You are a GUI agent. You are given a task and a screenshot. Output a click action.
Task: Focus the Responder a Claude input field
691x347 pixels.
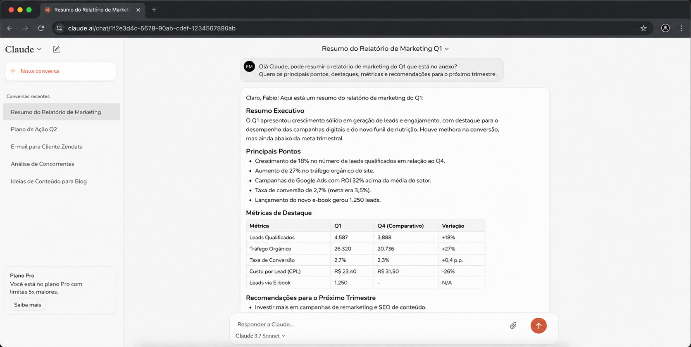click(370, 324)
